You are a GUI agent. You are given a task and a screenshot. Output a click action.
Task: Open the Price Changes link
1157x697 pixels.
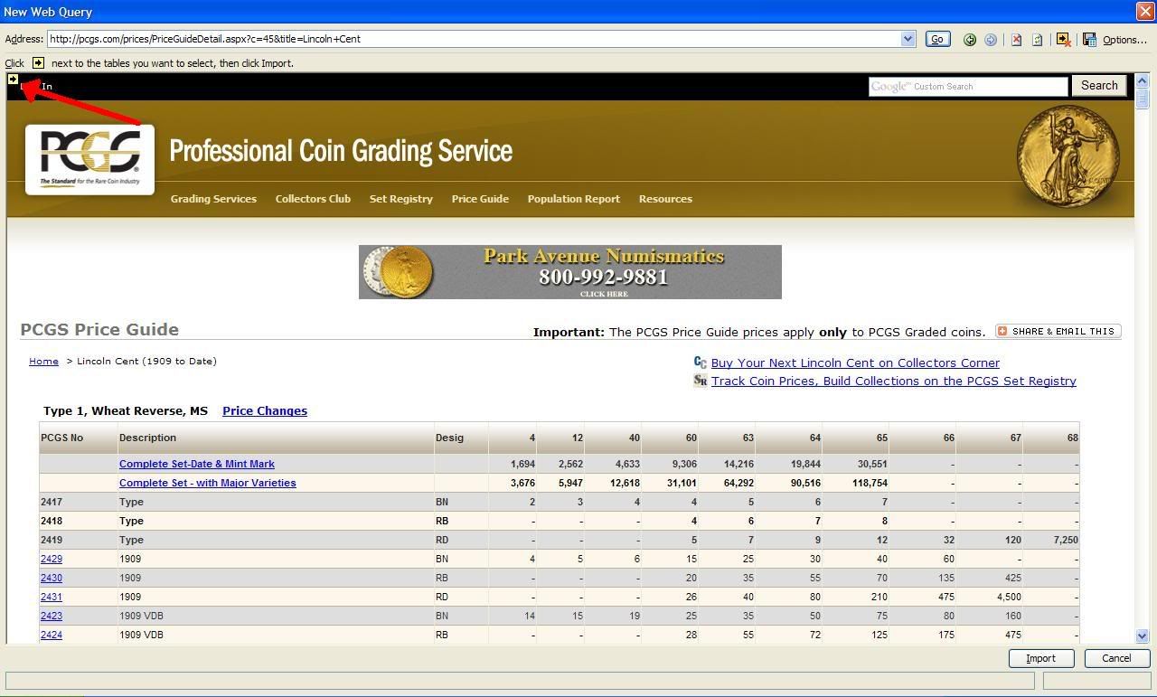point(265,410)
